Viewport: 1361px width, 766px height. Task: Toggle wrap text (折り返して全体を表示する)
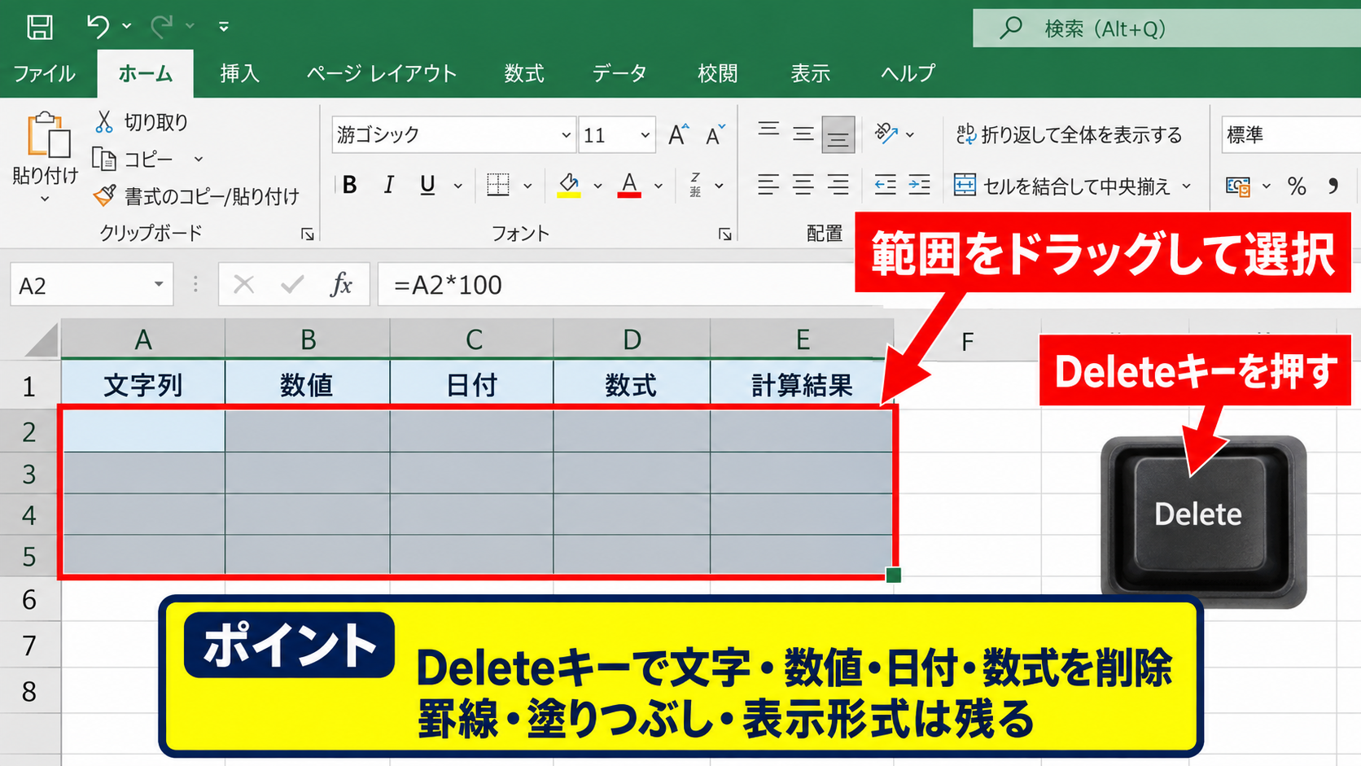point(1069,135)
